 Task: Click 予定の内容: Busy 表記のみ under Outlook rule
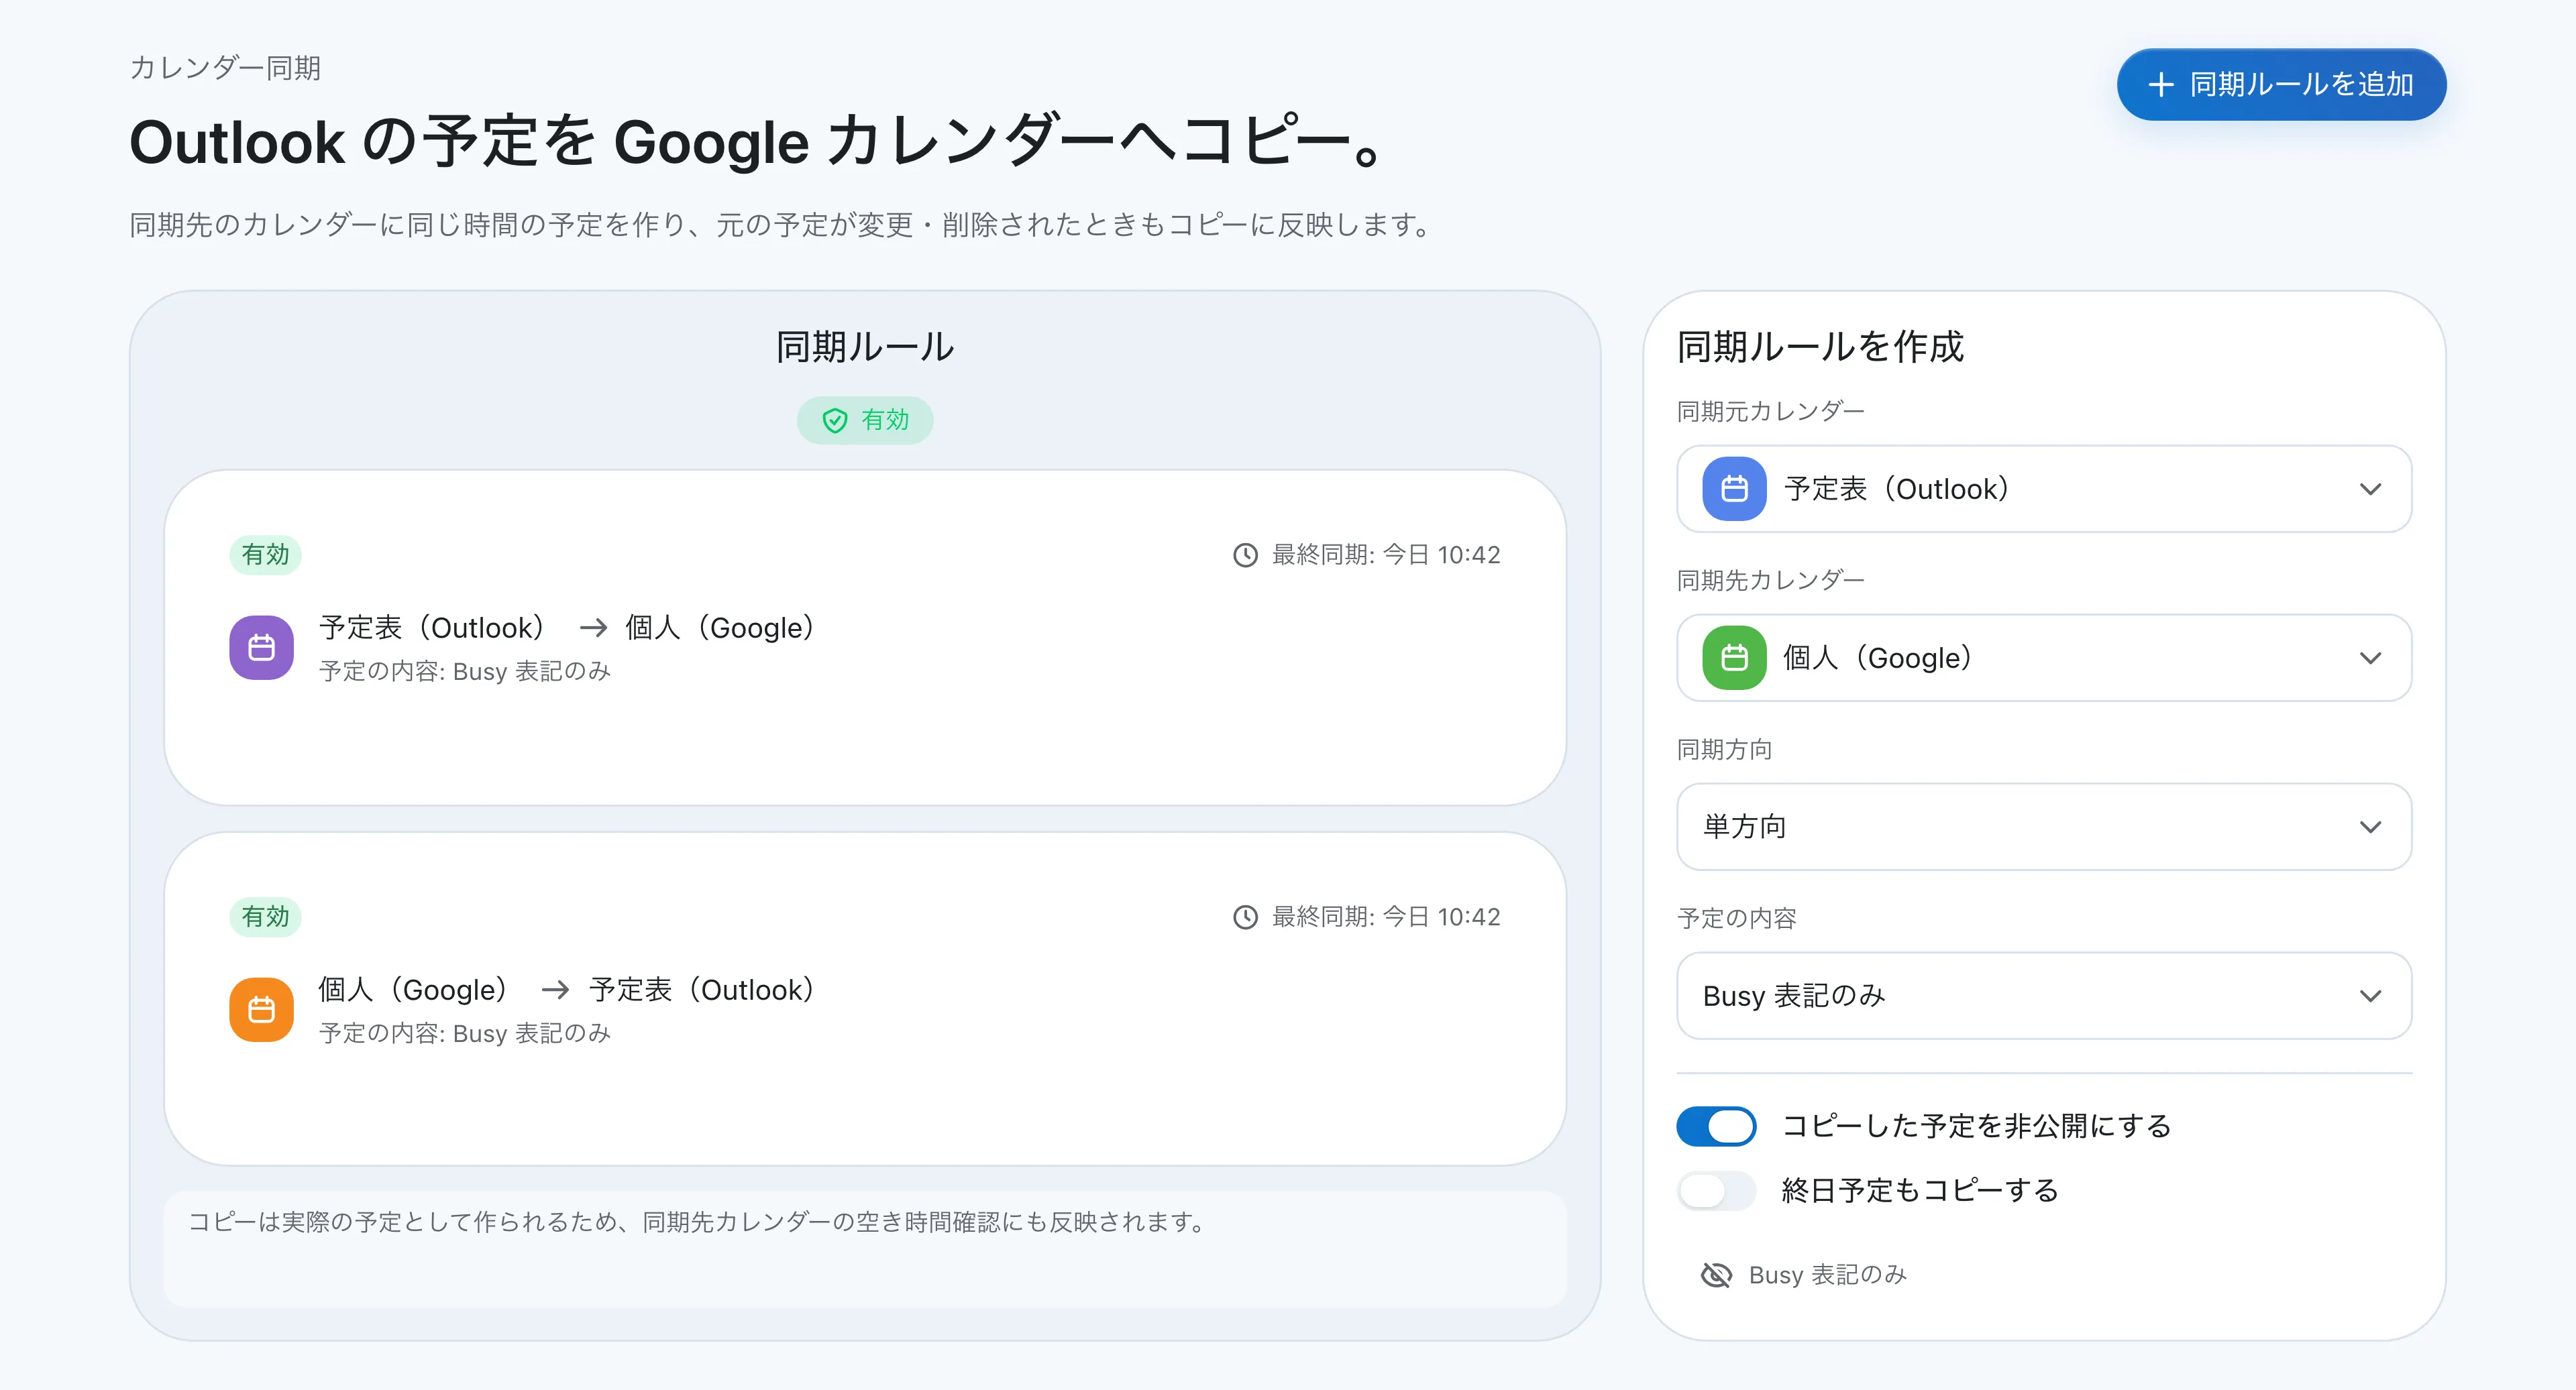pos(465,671)
